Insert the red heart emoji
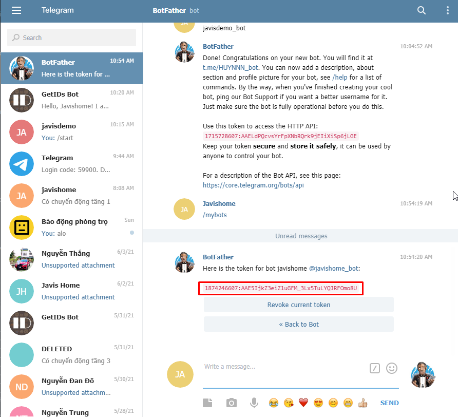The height and width of the screenshot is (417, 458). [303, 403]
